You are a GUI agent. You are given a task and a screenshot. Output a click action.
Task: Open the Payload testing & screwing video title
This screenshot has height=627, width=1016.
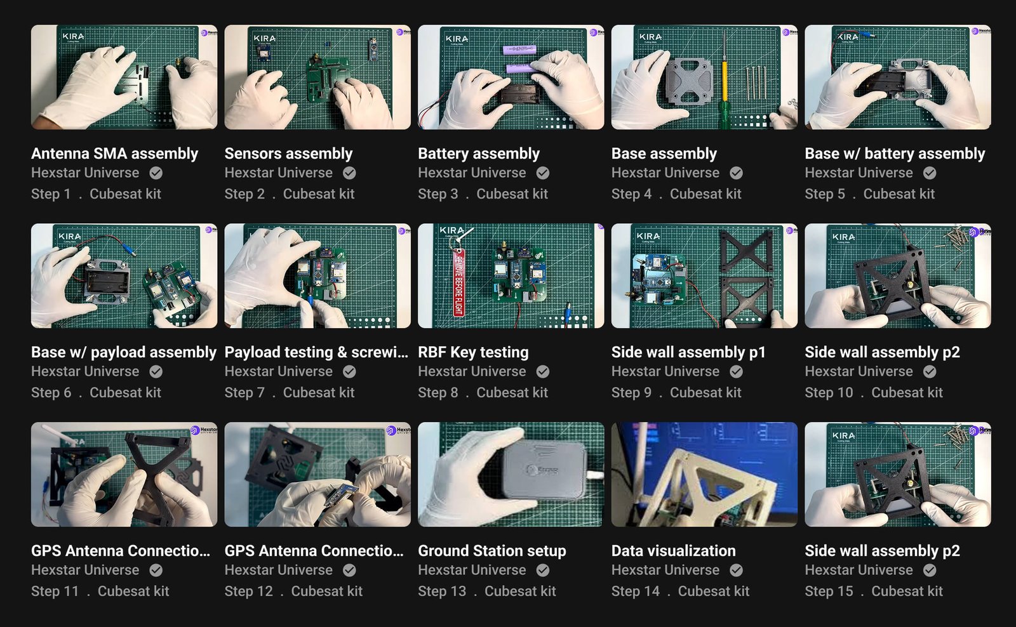316,352
